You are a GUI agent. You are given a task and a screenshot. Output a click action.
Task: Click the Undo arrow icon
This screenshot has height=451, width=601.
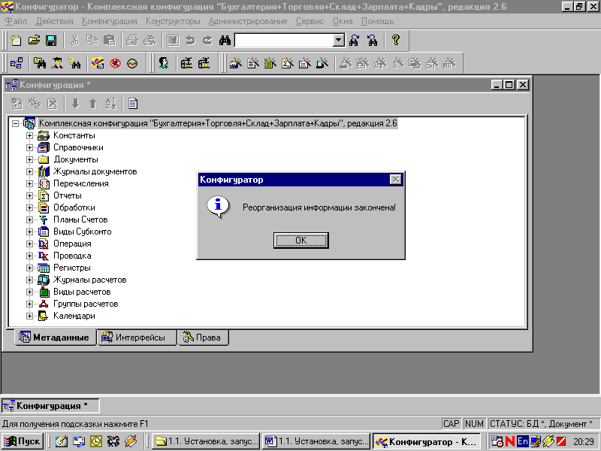tap(190, 41)
